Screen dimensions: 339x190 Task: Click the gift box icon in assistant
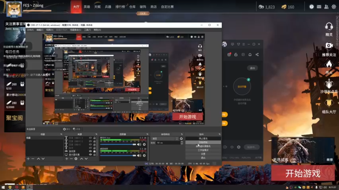(229, 55)
